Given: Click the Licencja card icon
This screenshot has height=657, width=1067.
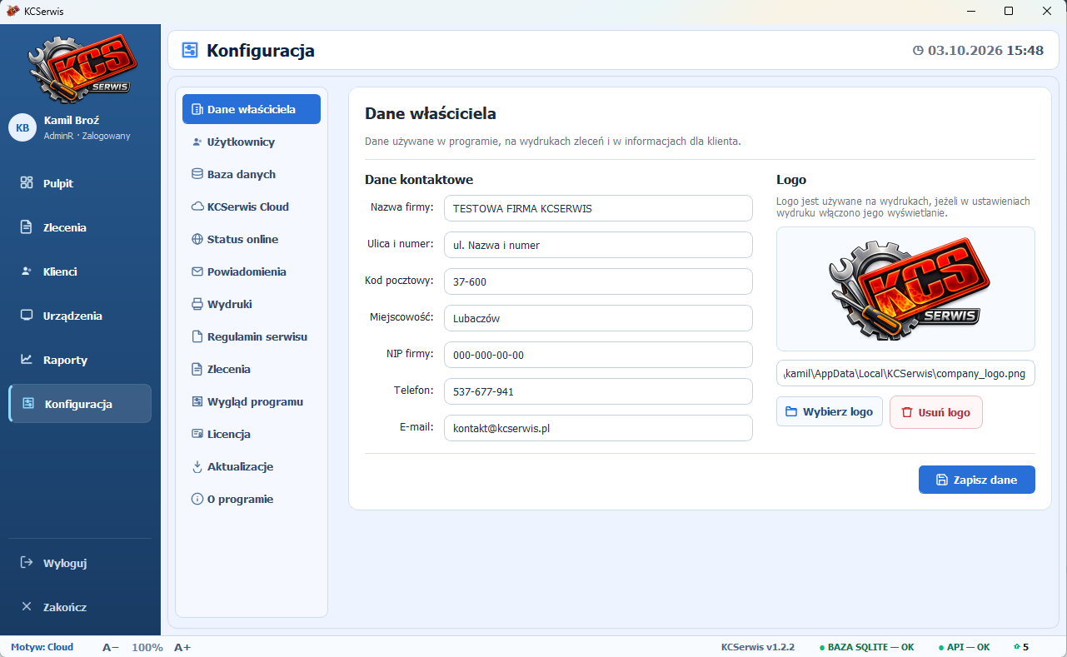Looking at the screenshot, I should coord(197,434).
